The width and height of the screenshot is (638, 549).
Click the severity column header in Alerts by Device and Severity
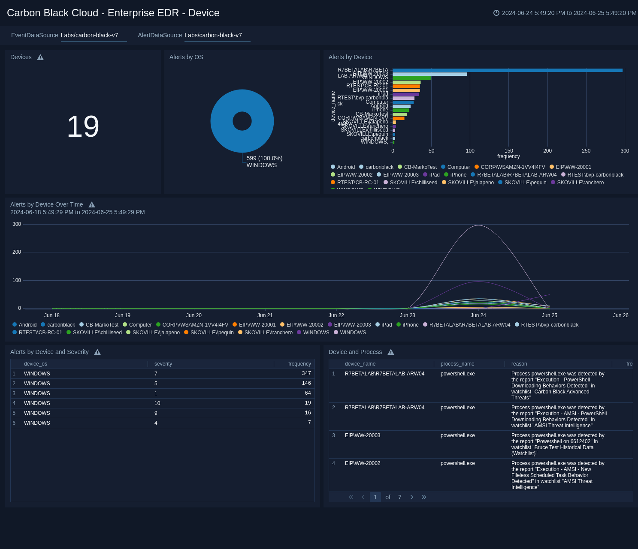tap(163, 363)
